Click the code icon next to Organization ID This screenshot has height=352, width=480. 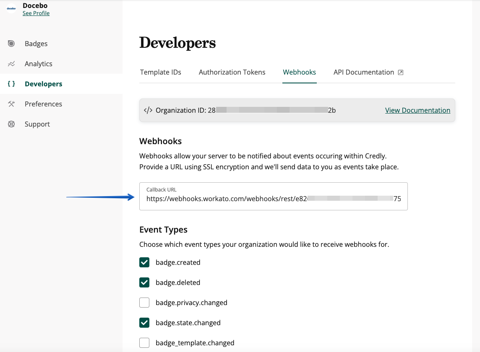pos(148,111)
